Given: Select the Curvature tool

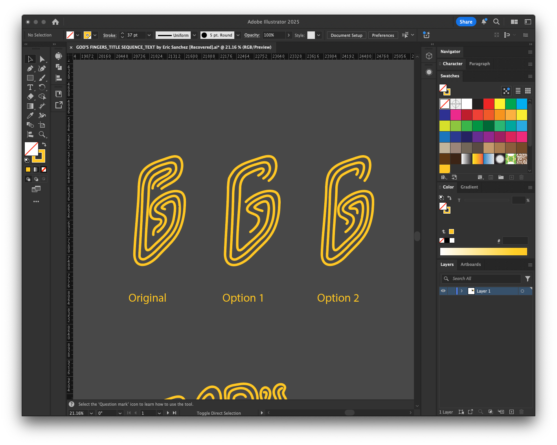Looking at the screenshot, I should click(x=42, y=68).
